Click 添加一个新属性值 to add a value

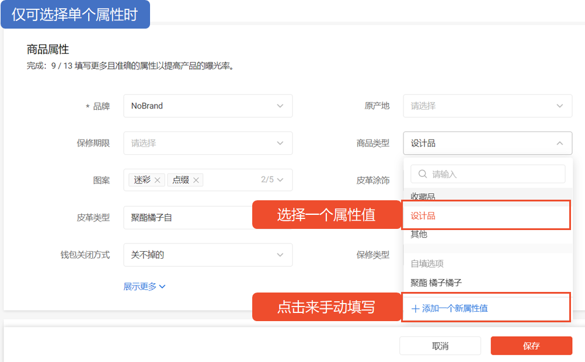click(x=454, y=308)
